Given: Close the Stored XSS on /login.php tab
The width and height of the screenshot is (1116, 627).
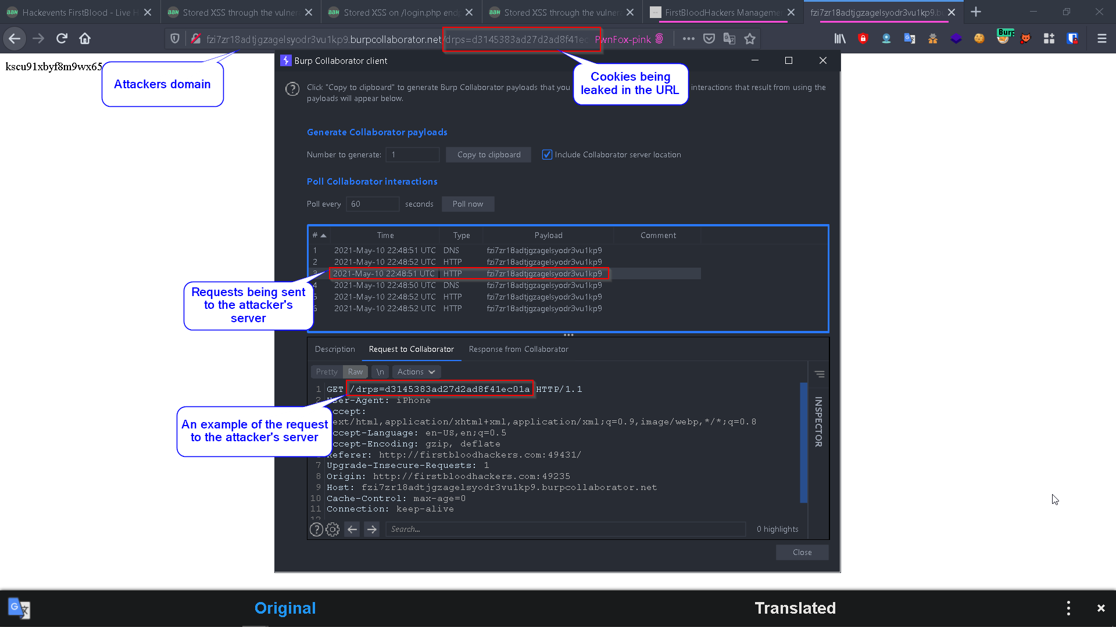Looking at the screenshot, I should (x=469, y=12).
